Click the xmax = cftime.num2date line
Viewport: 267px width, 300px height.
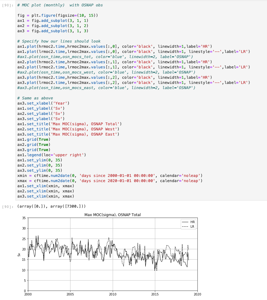pos(110,181)
